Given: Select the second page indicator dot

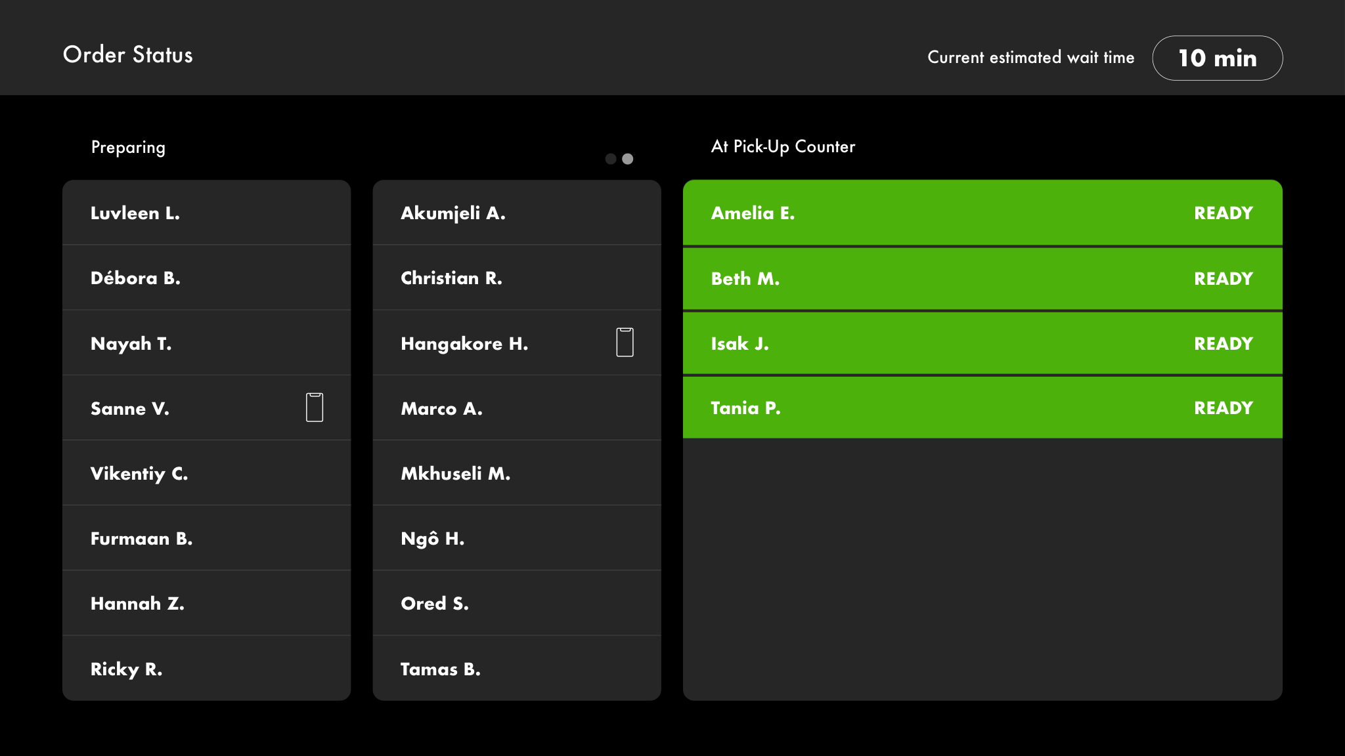Looking at the screenshot, I should [628, 159].
